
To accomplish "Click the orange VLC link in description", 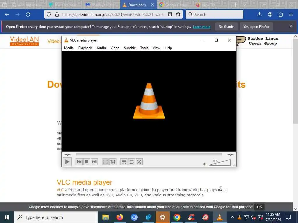I will 60,190.
